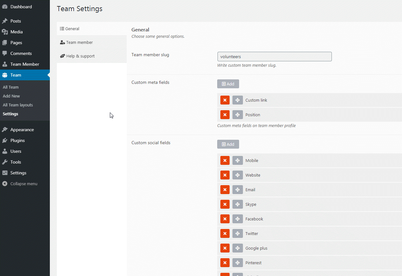The image size is (402, 276).
Task: Delete the Custom link meta field
Action: [x=225, y=100]
